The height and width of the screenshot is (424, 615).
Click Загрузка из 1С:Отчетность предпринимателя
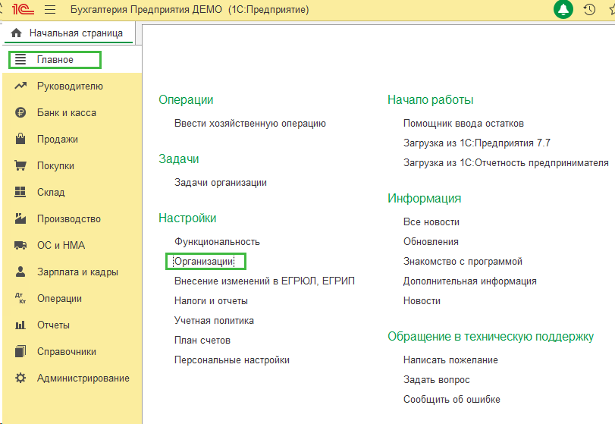click(x=506, y=163)
